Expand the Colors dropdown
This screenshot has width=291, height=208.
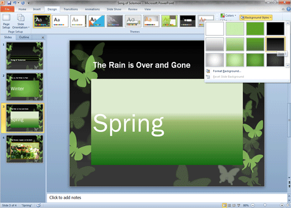228,16
